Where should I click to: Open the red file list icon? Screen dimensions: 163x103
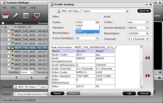[26, 16]
